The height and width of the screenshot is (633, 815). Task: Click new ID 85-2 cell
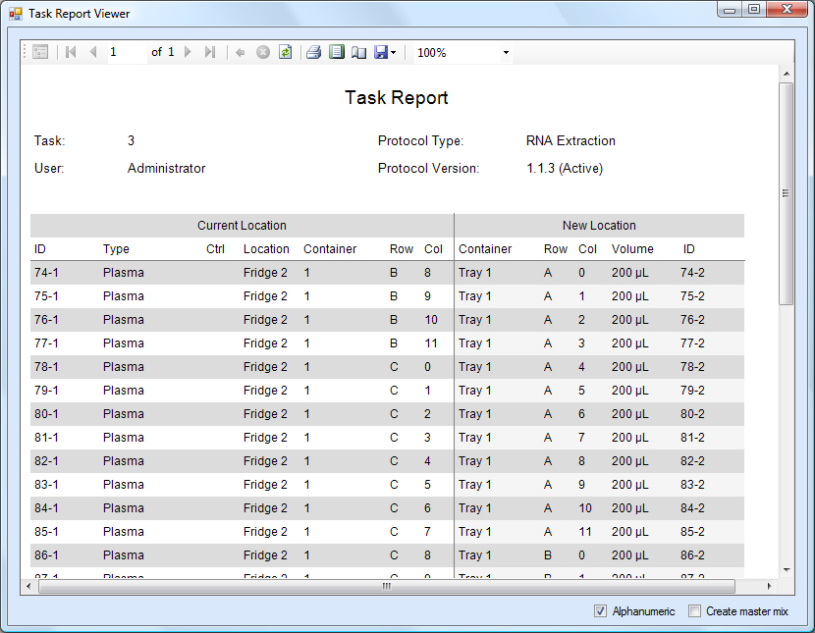(x=692, y=532)
